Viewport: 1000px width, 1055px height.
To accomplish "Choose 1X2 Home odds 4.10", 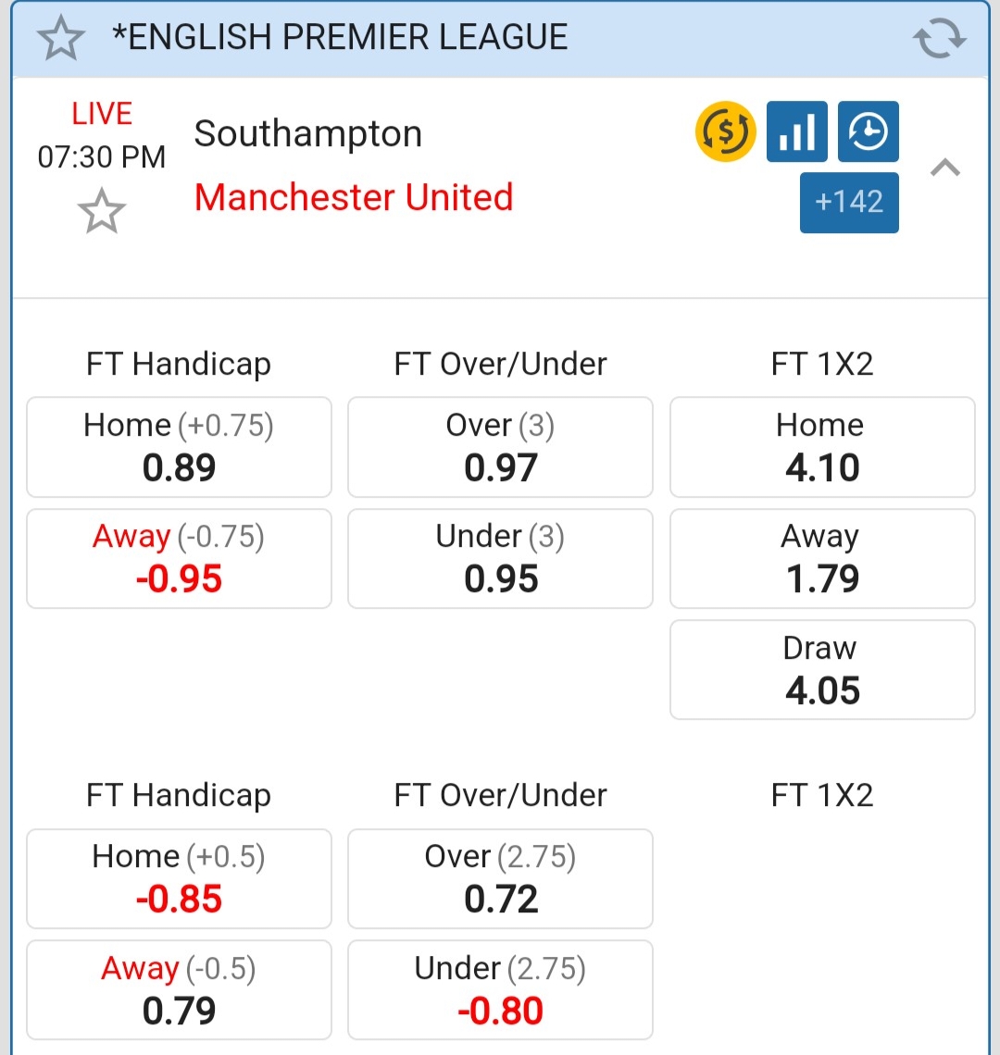I will coord(822,447).
